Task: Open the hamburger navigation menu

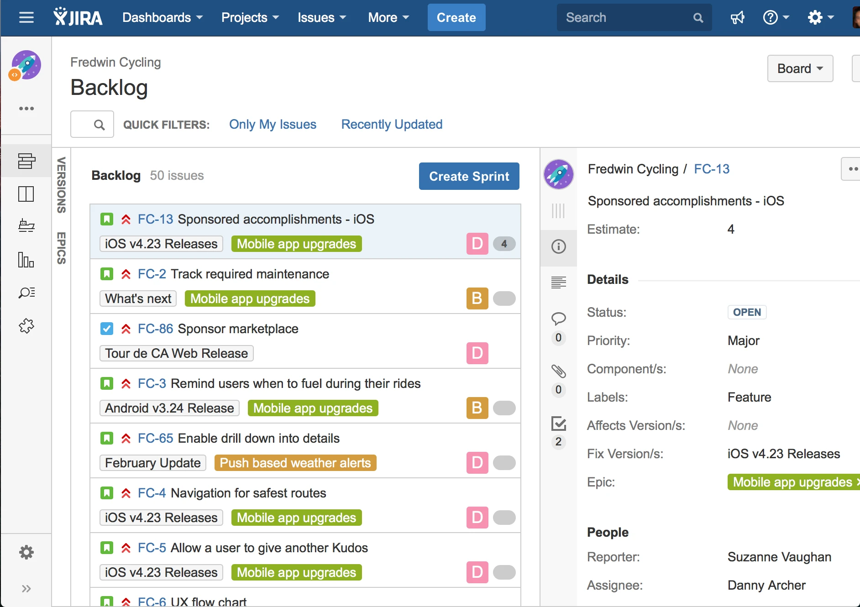Action: pos(26,17)
